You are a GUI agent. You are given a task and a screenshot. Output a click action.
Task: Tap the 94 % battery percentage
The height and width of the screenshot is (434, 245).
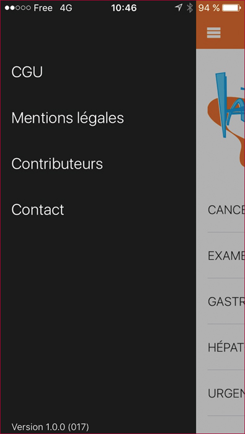(x=209, y=8)
